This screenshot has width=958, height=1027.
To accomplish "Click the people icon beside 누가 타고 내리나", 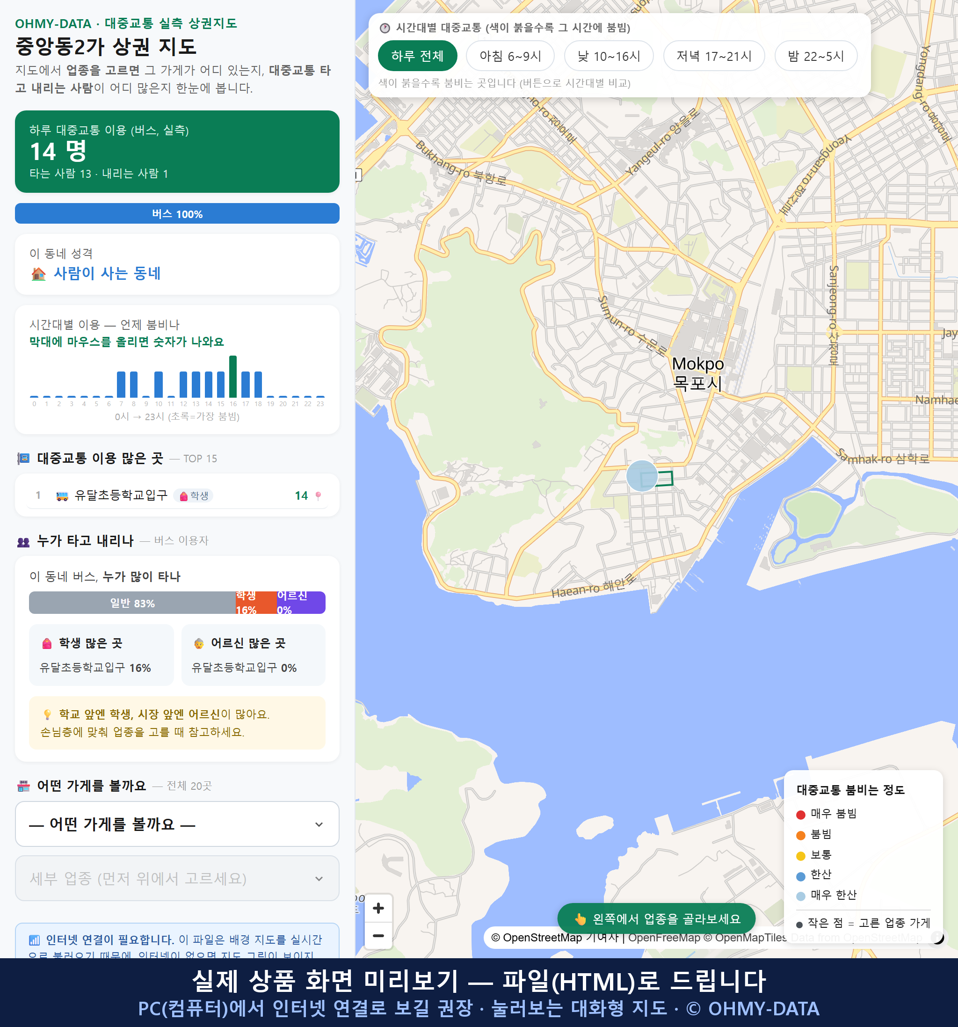I will (x=23, y=542).
